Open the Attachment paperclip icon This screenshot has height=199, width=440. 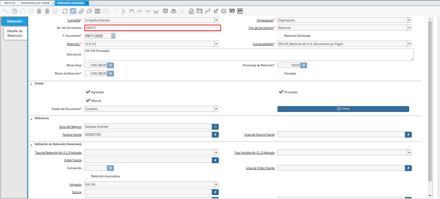pyautogui.click(x=81, y=11)
